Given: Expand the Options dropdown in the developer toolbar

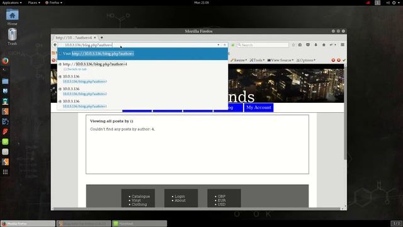Looking at the screenshot, I should pos(306,61).
